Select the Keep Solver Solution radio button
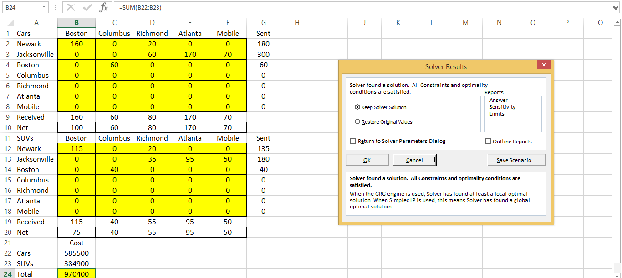Image resolution: width=622 pixels, height=278 pixels. pos(357,106)
